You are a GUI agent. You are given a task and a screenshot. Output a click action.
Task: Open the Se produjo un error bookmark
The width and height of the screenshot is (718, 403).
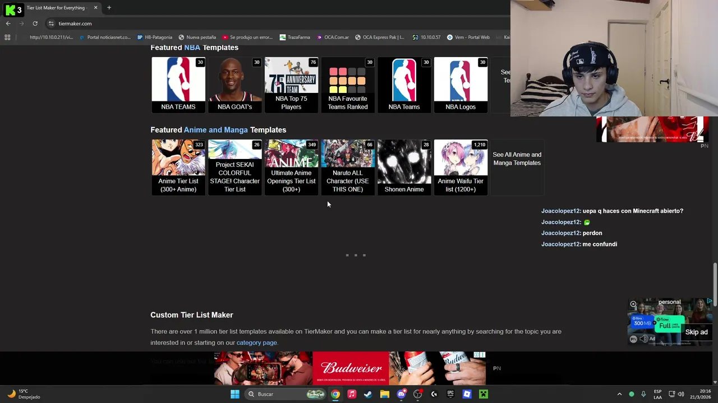click(247, 38)
